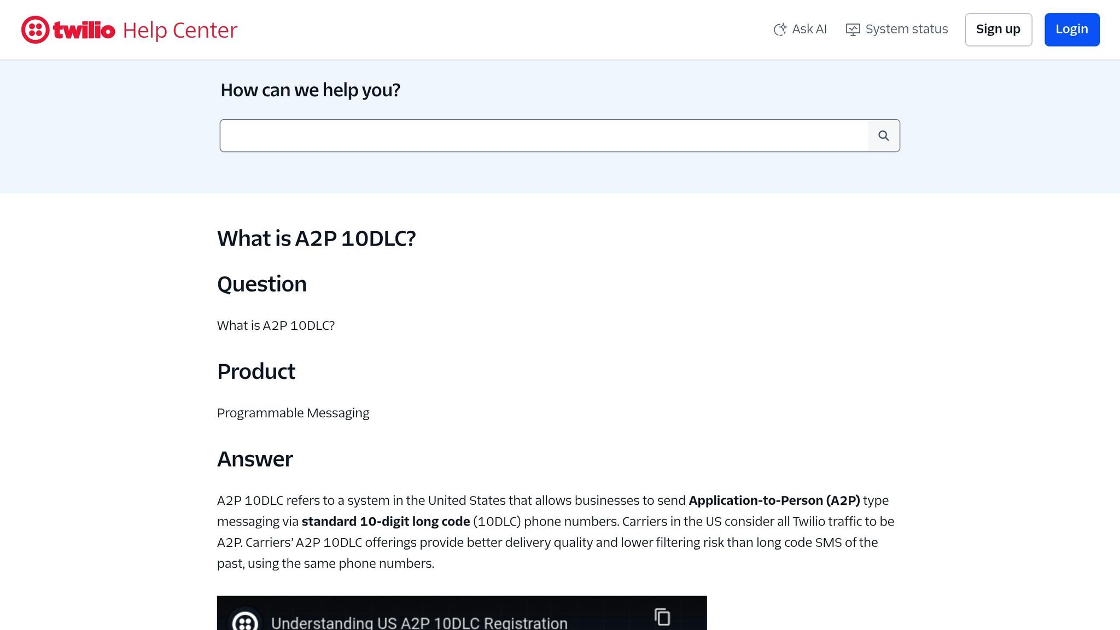Open the System status page link
This screenshot has height=630, width=1120.
(x=906, y=30)
